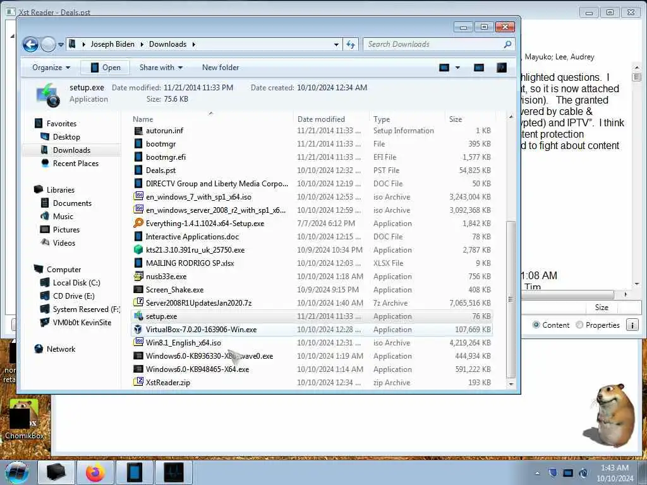Click the Back navigation arrow in Explorer
The image size is (647, 485).
(30, 44)
